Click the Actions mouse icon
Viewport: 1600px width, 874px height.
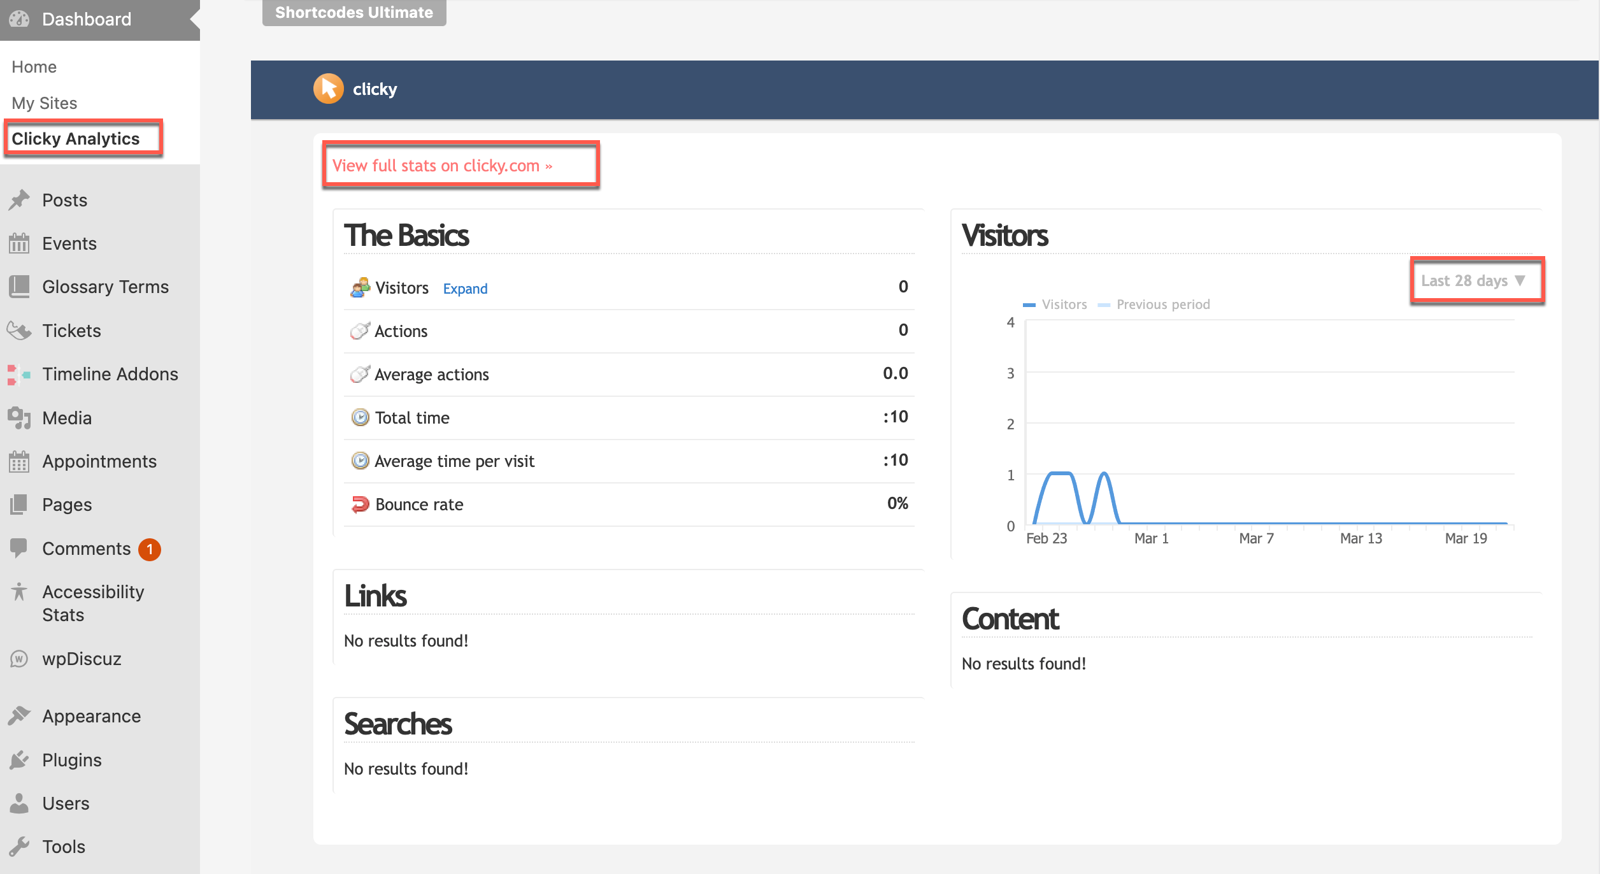click(360, 331)
